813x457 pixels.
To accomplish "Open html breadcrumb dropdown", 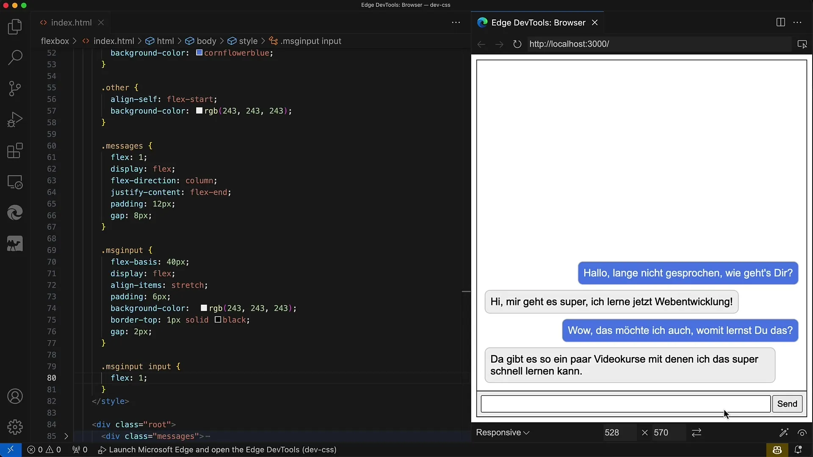I will (x=160, y=41).
